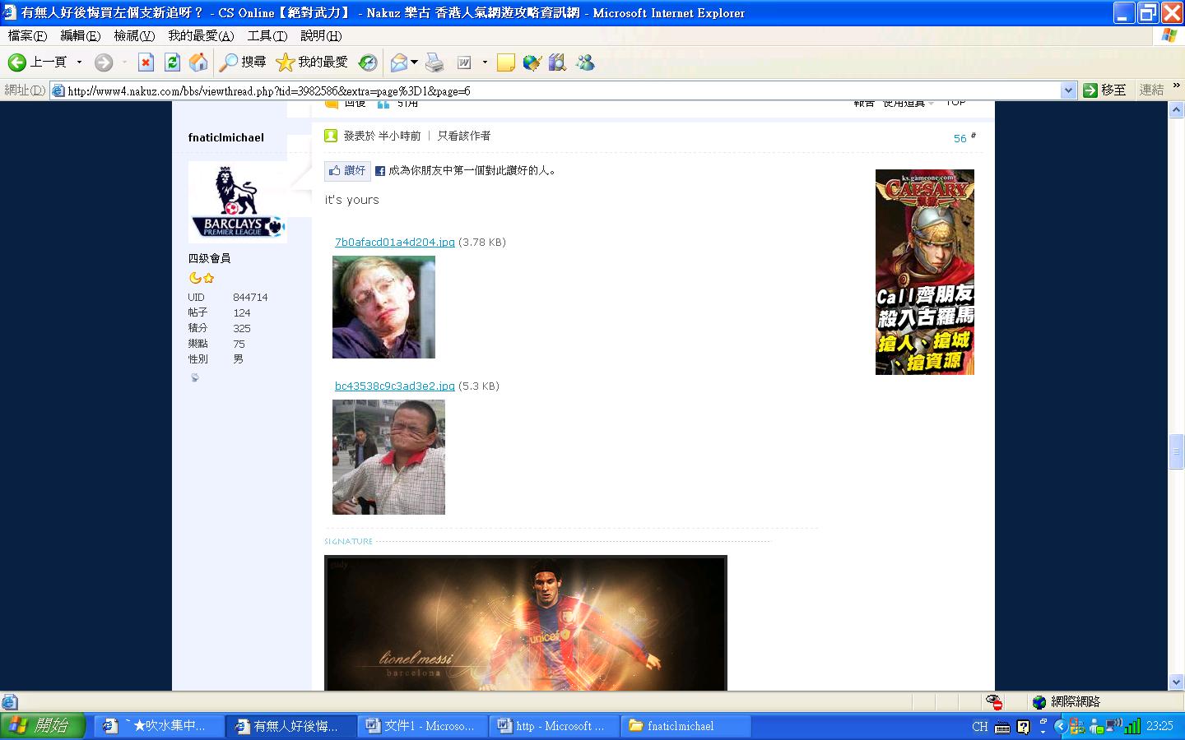Click the globe with brush toolbar icon

click(532, 62)
